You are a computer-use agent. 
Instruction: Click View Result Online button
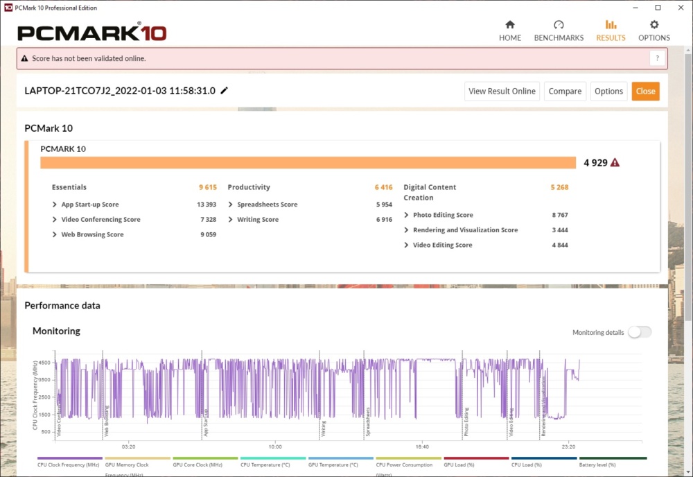pyautogui.click(x=502, y=91)
